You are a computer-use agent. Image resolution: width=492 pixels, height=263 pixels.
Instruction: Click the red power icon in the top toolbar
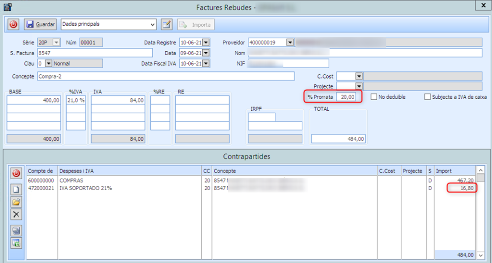click(x=14, y=24)
